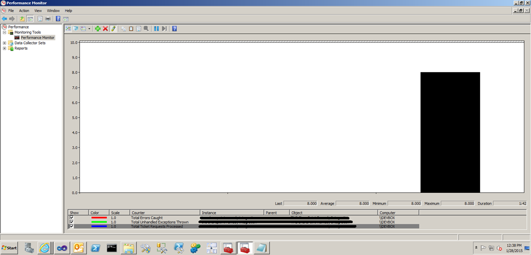Screen dimensions: 531x255
Task: Expand the Reports tree node
Action: [x=5, y=48]
